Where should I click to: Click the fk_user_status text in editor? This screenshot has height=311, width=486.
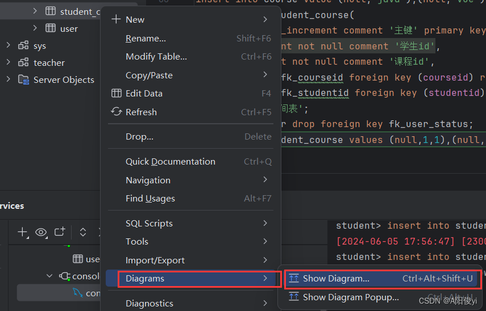click(429, 124)
